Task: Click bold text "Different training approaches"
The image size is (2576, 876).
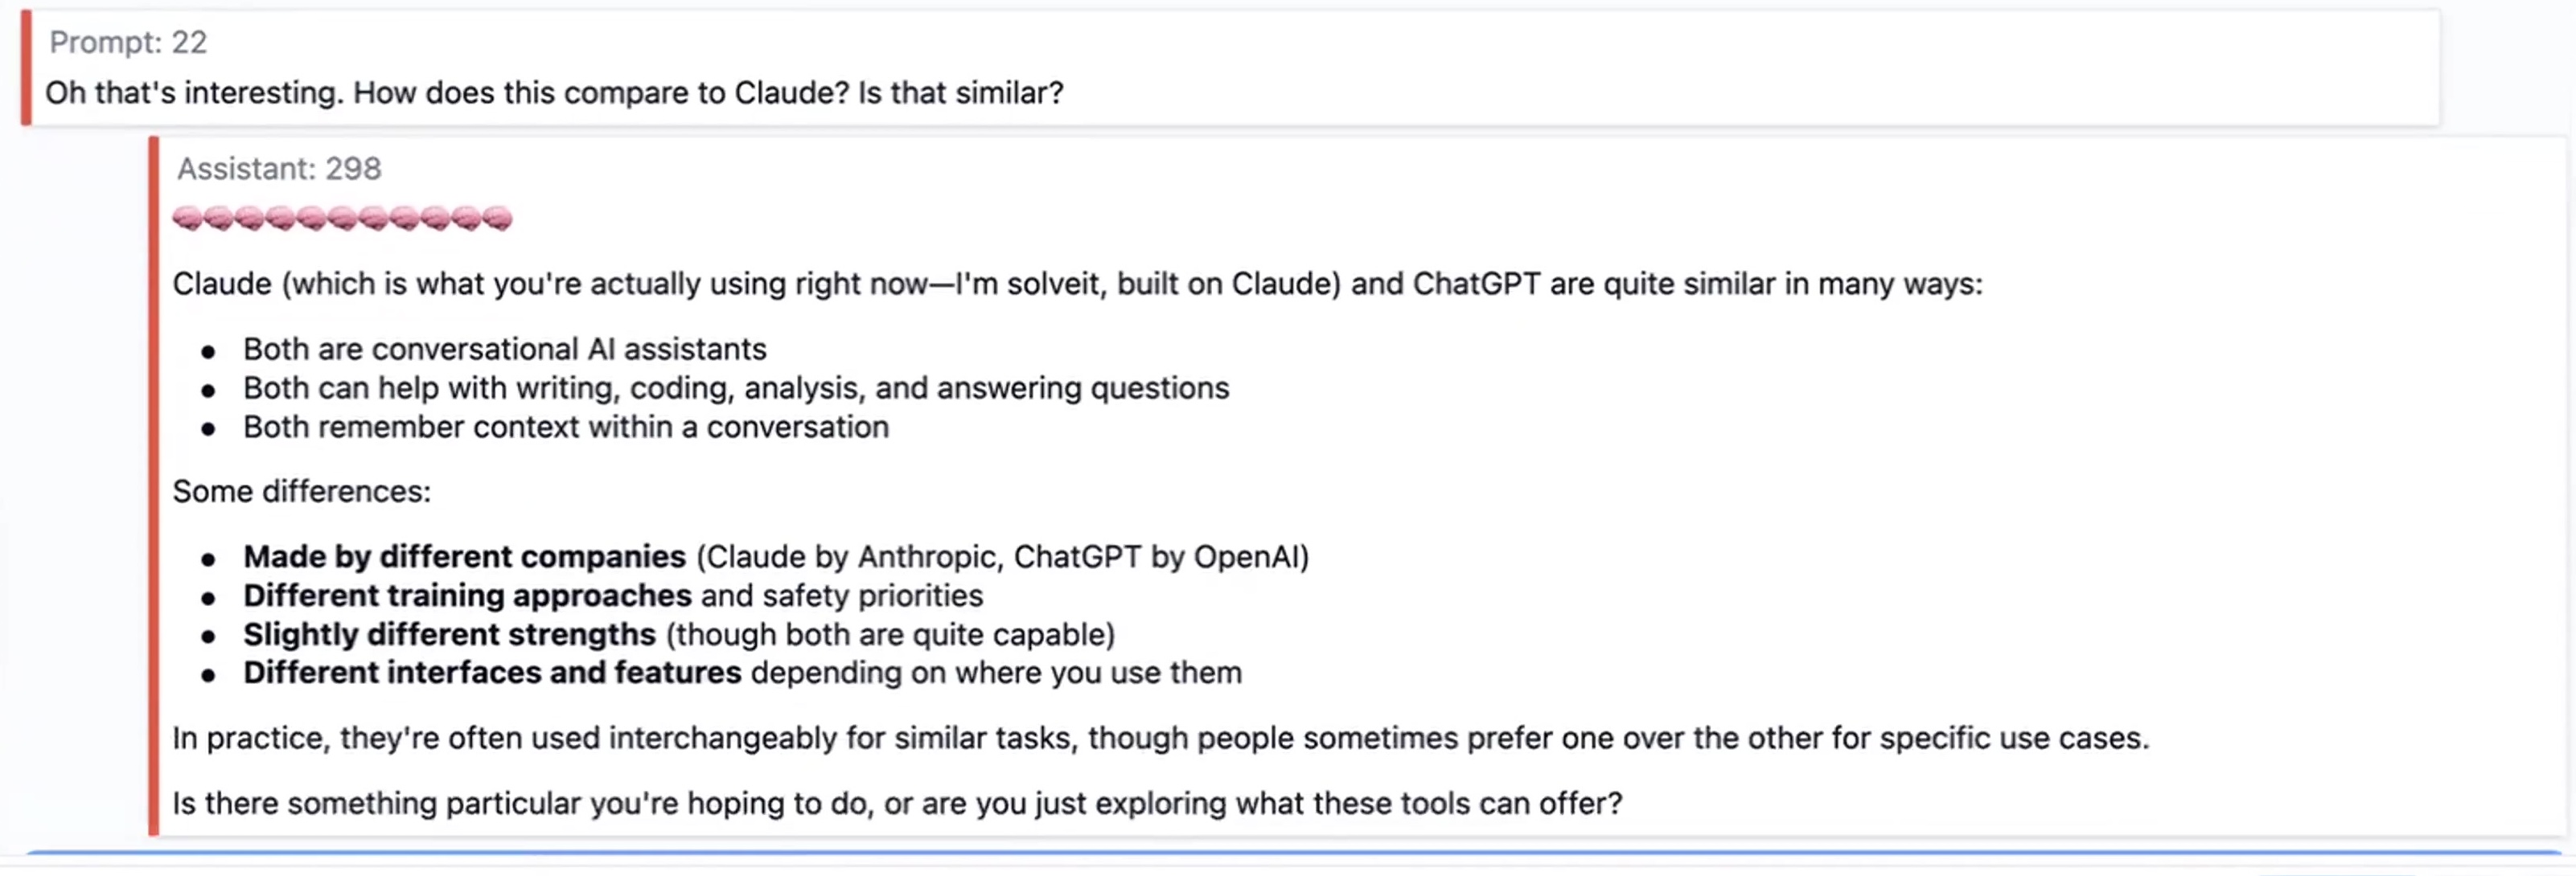Action: point(467,596)
